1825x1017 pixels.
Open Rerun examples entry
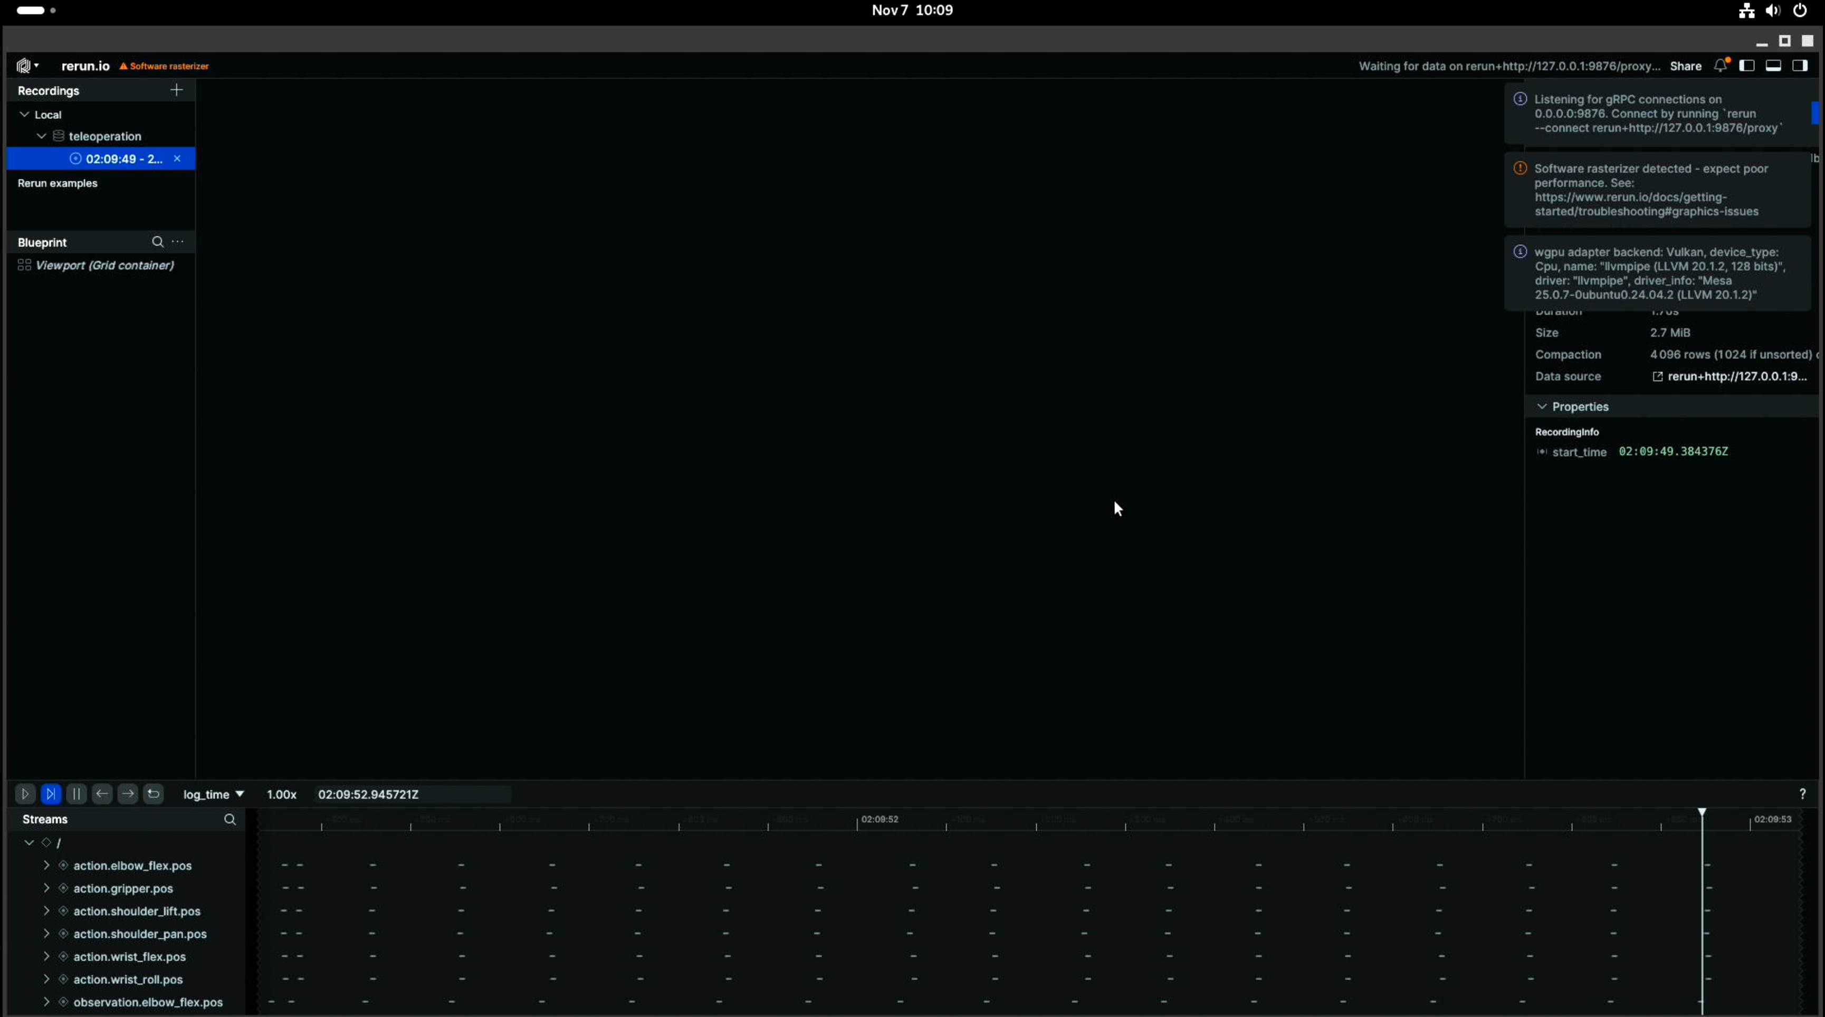[x=58, y=184]
